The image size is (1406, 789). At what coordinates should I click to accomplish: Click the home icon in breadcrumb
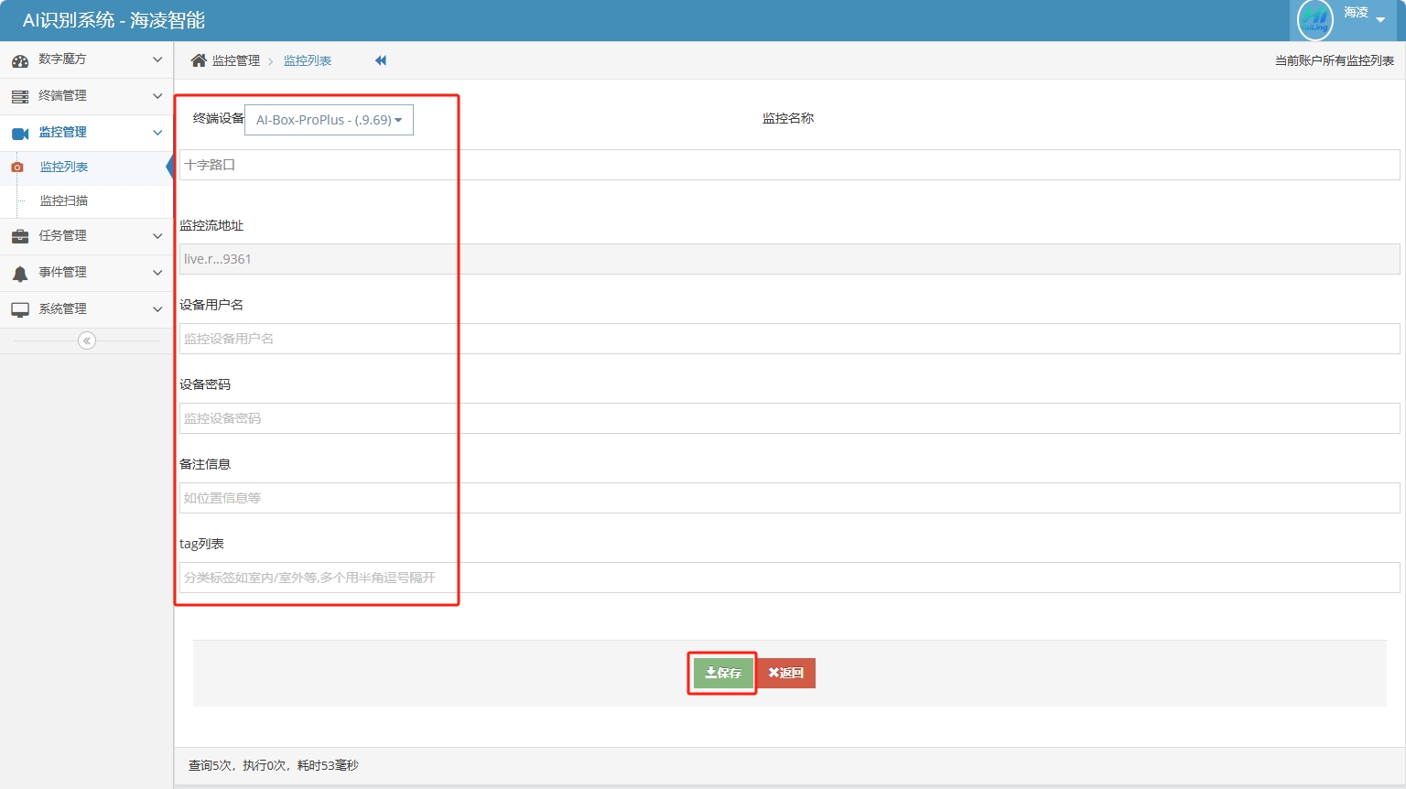click(199, 60)
